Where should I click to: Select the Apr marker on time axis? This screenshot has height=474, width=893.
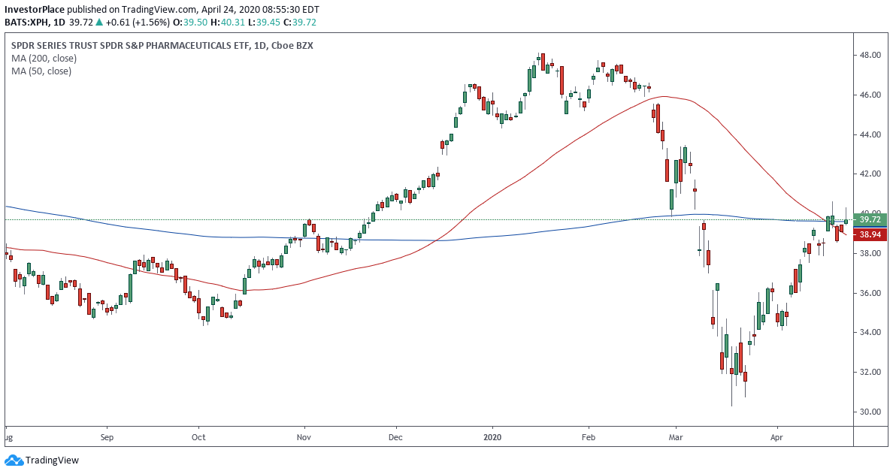click(776, 436)
